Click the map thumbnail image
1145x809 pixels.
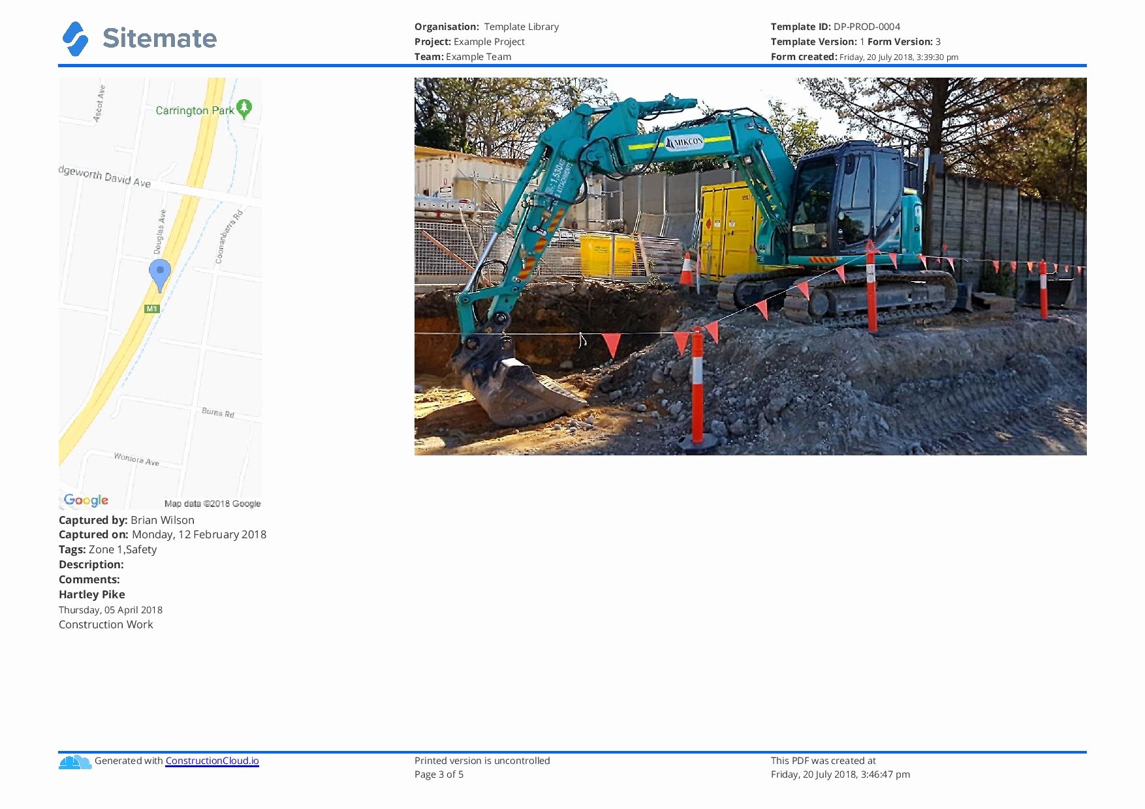pos(160,293)
